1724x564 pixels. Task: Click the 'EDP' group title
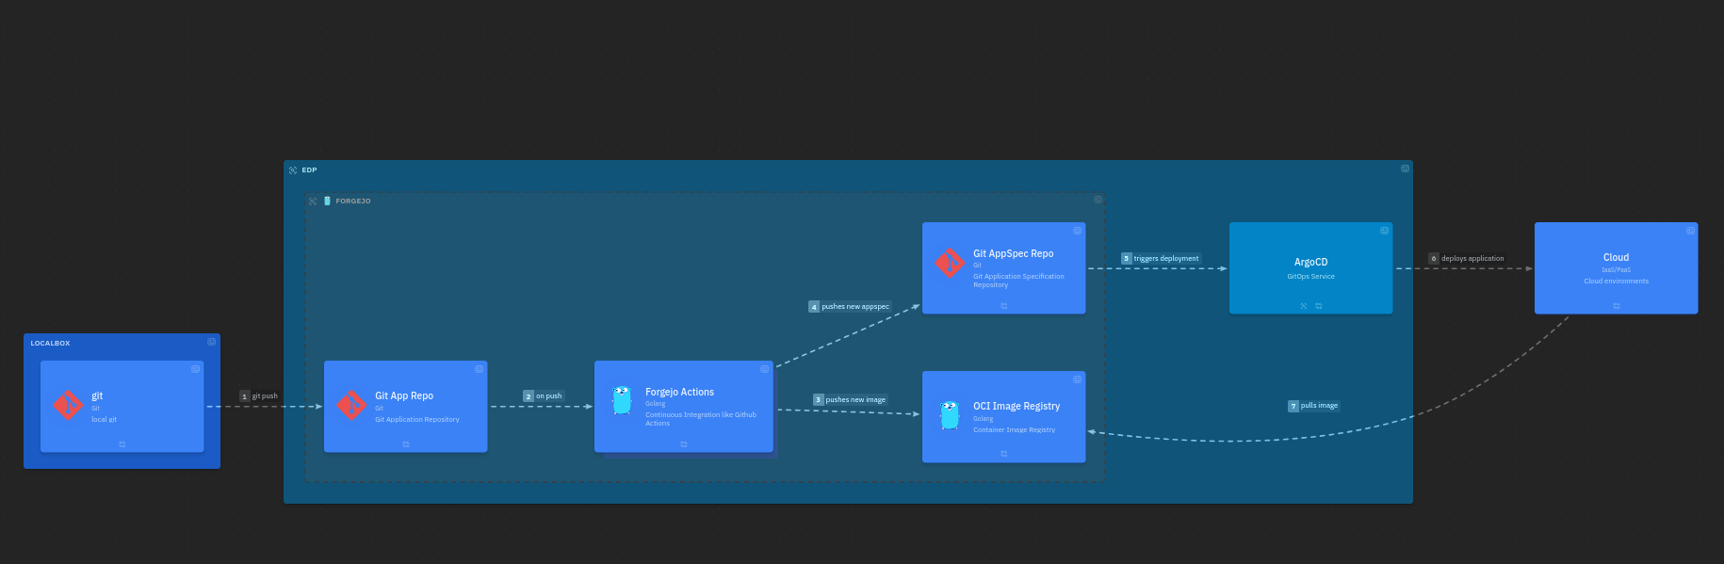309,170
